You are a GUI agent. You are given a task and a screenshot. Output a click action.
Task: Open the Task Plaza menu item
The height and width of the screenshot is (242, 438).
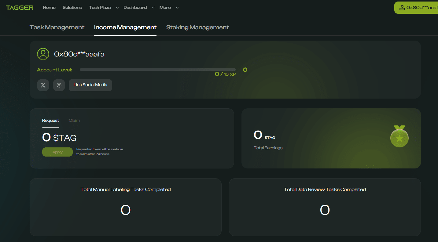tap(100, 8)
